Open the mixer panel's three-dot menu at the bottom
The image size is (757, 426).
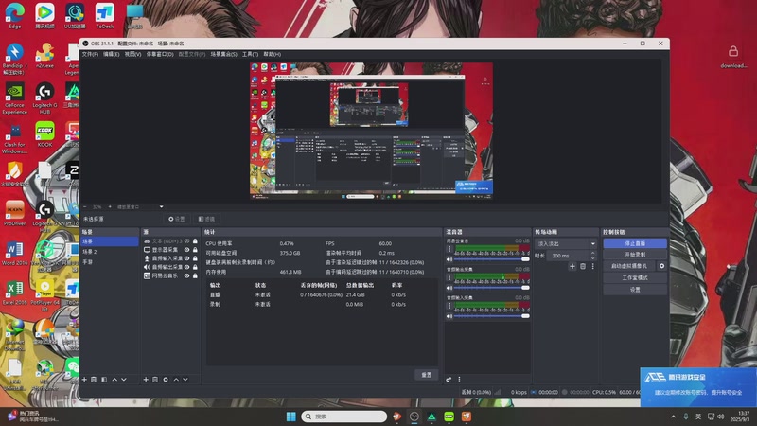pyautogui.click(x=459, y=380)
